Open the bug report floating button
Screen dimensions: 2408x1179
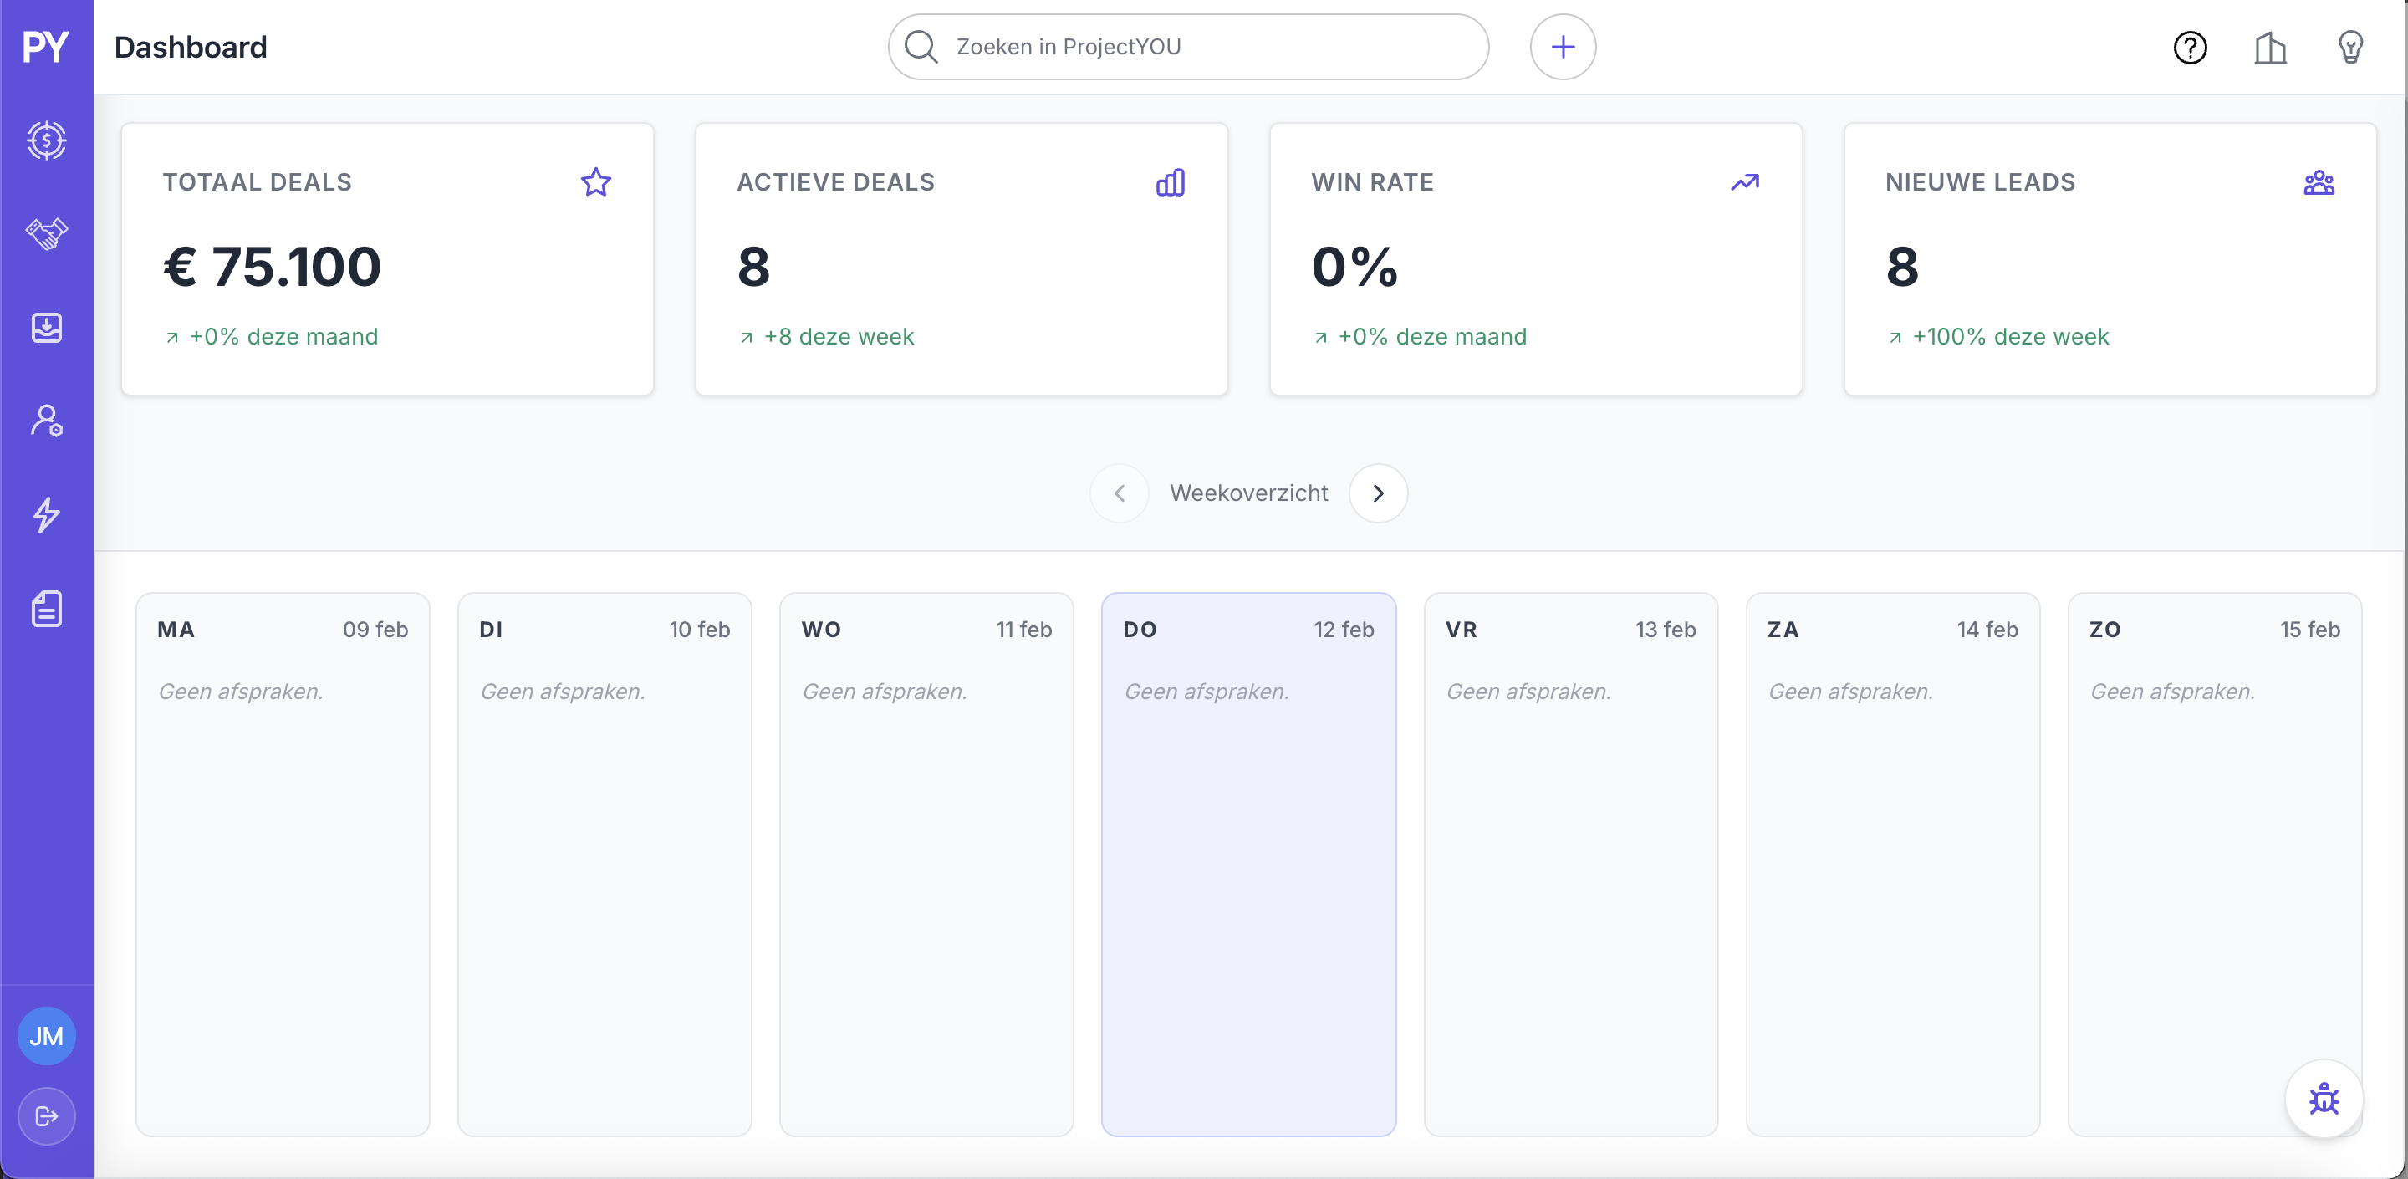(2323, 1099)
